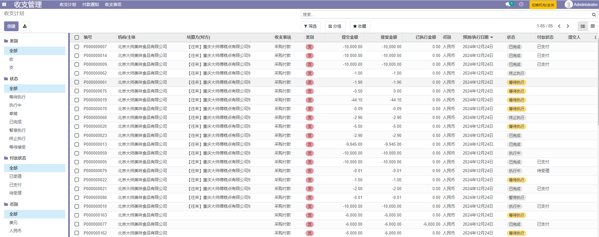Image resolution: width=599 pixels, height=237 pixels.
Task: Open record P000000019 row
Action: tap(333, 100)
